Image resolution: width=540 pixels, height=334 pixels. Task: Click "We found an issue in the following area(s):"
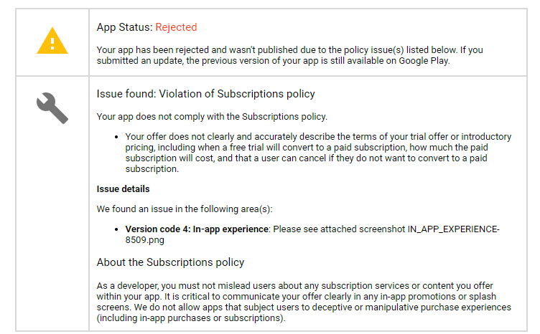click(185, 209)
